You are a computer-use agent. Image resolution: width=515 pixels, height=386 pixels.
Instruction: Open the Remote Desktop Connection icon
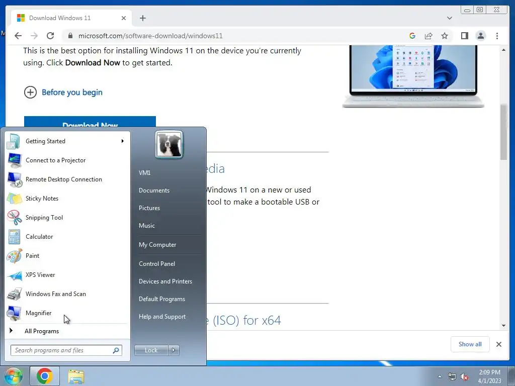(x=14, y=179)
